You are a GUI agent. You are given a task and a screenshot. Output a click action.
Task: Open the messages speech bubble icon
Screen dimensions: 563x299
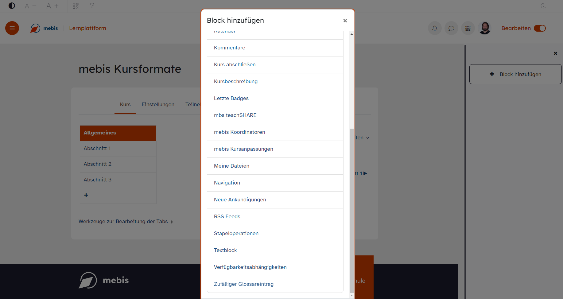click(451, 28)
